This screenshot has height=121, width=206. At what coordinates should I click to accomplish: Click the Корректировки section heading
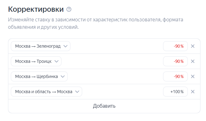pyautogui.click(x=36, y=9)
